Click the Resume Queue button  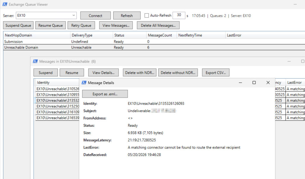point(51,25)
